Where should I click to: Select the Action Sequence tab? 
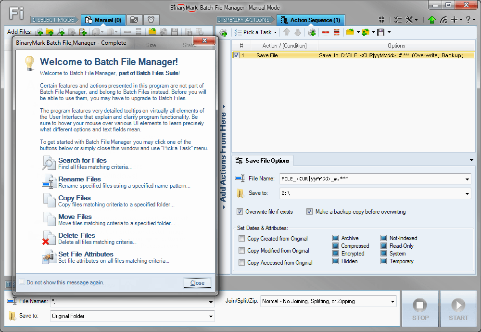(x=311, y=20)
